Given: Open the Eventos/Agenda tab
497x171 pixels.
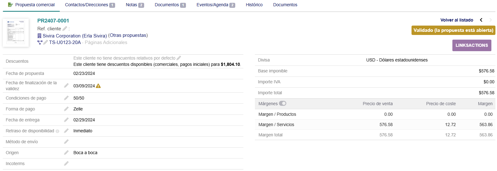Looking at the screenshot, I should point(215,5).
